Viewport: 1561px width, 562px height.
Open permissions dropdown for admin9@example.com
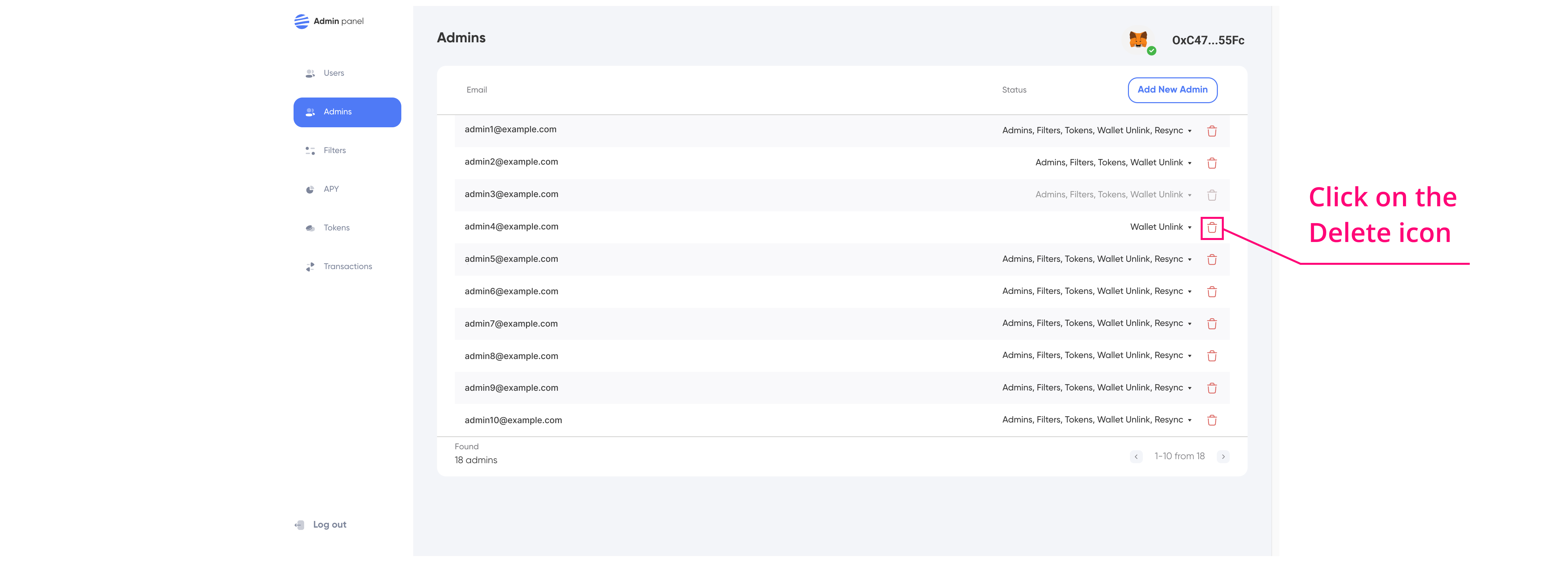pos(1189,388)
